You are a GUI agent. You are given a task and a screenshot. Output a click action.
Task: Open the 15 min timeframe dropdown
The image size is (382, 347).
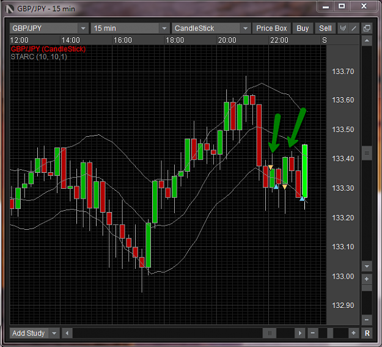tap(164, 28)
